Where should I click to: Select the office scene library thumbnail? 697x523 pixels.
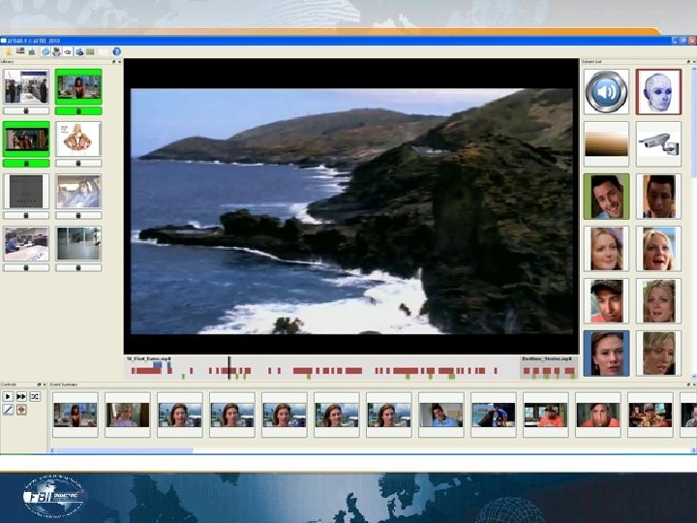(26, 87)
